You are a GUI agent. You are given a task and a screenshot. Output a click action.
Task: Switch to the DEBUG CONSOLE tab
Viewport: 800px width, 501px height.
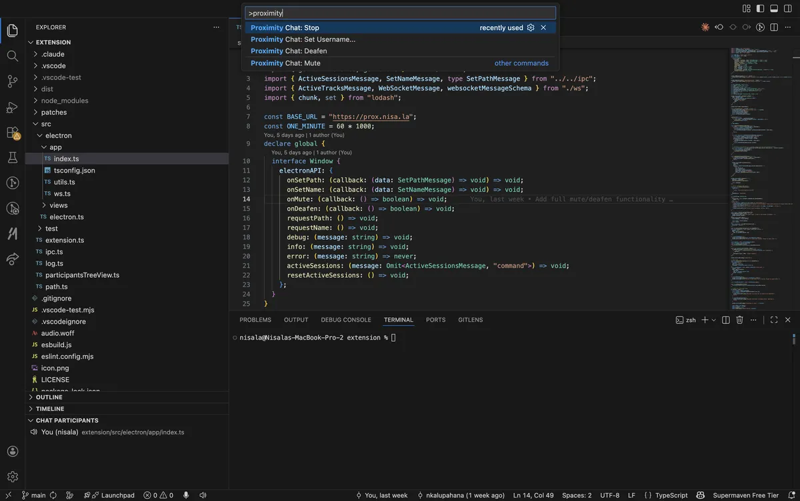click(x=346, y=320)
